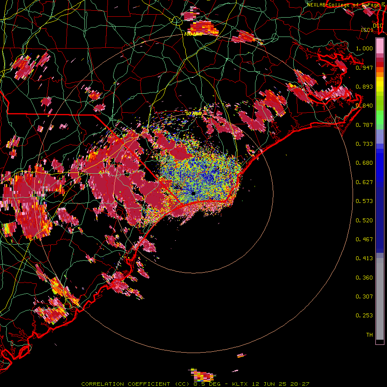Screen dimensions: 387x387
Task: Click the DCC label above the color scale
Action: (x=378, y=25)
